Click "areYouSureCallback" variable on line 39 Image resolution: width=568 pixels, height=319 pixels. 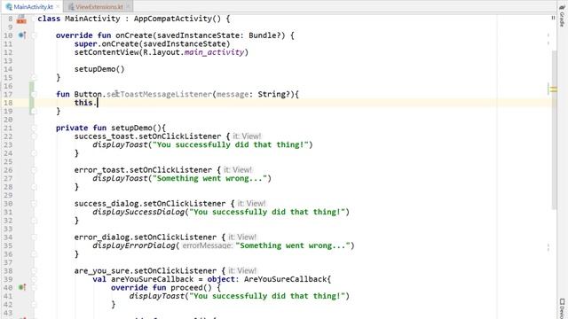(152, 279)
